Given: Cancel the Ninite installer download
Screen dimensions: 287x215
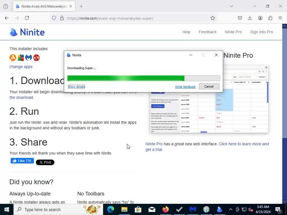Looking at the screenshot, I should (209, 87).
